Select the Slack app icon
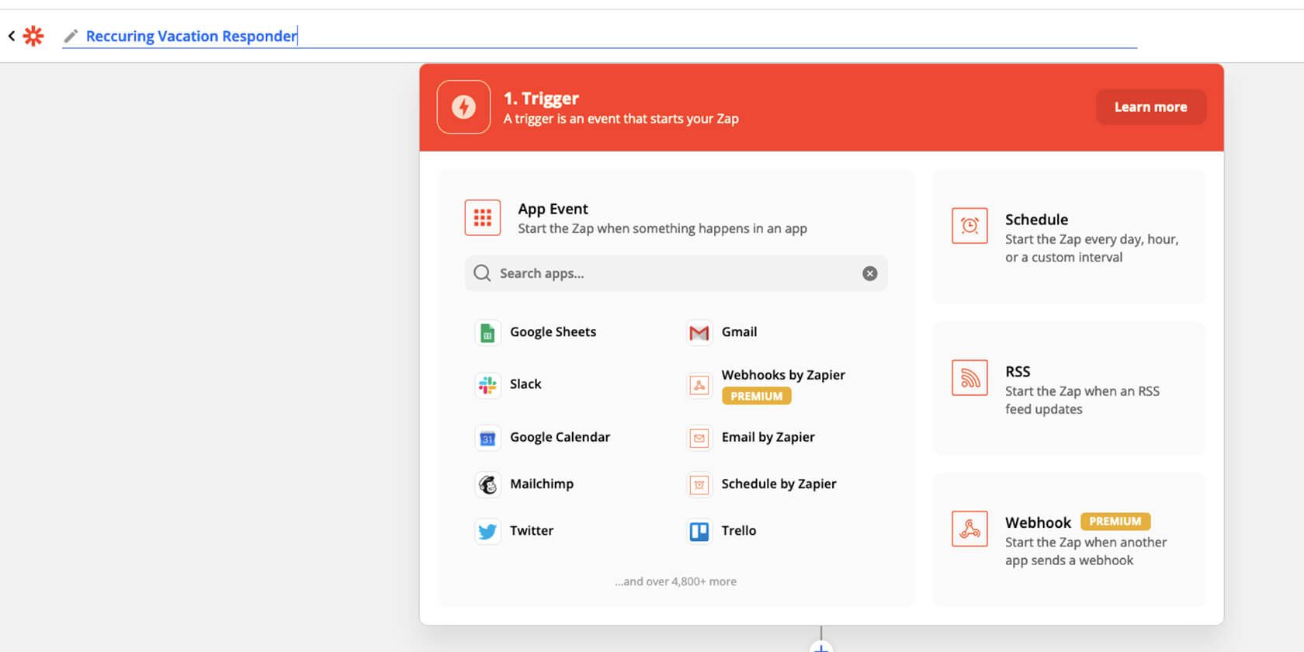This screenshot has width=1304, height=652. point(487,385)
